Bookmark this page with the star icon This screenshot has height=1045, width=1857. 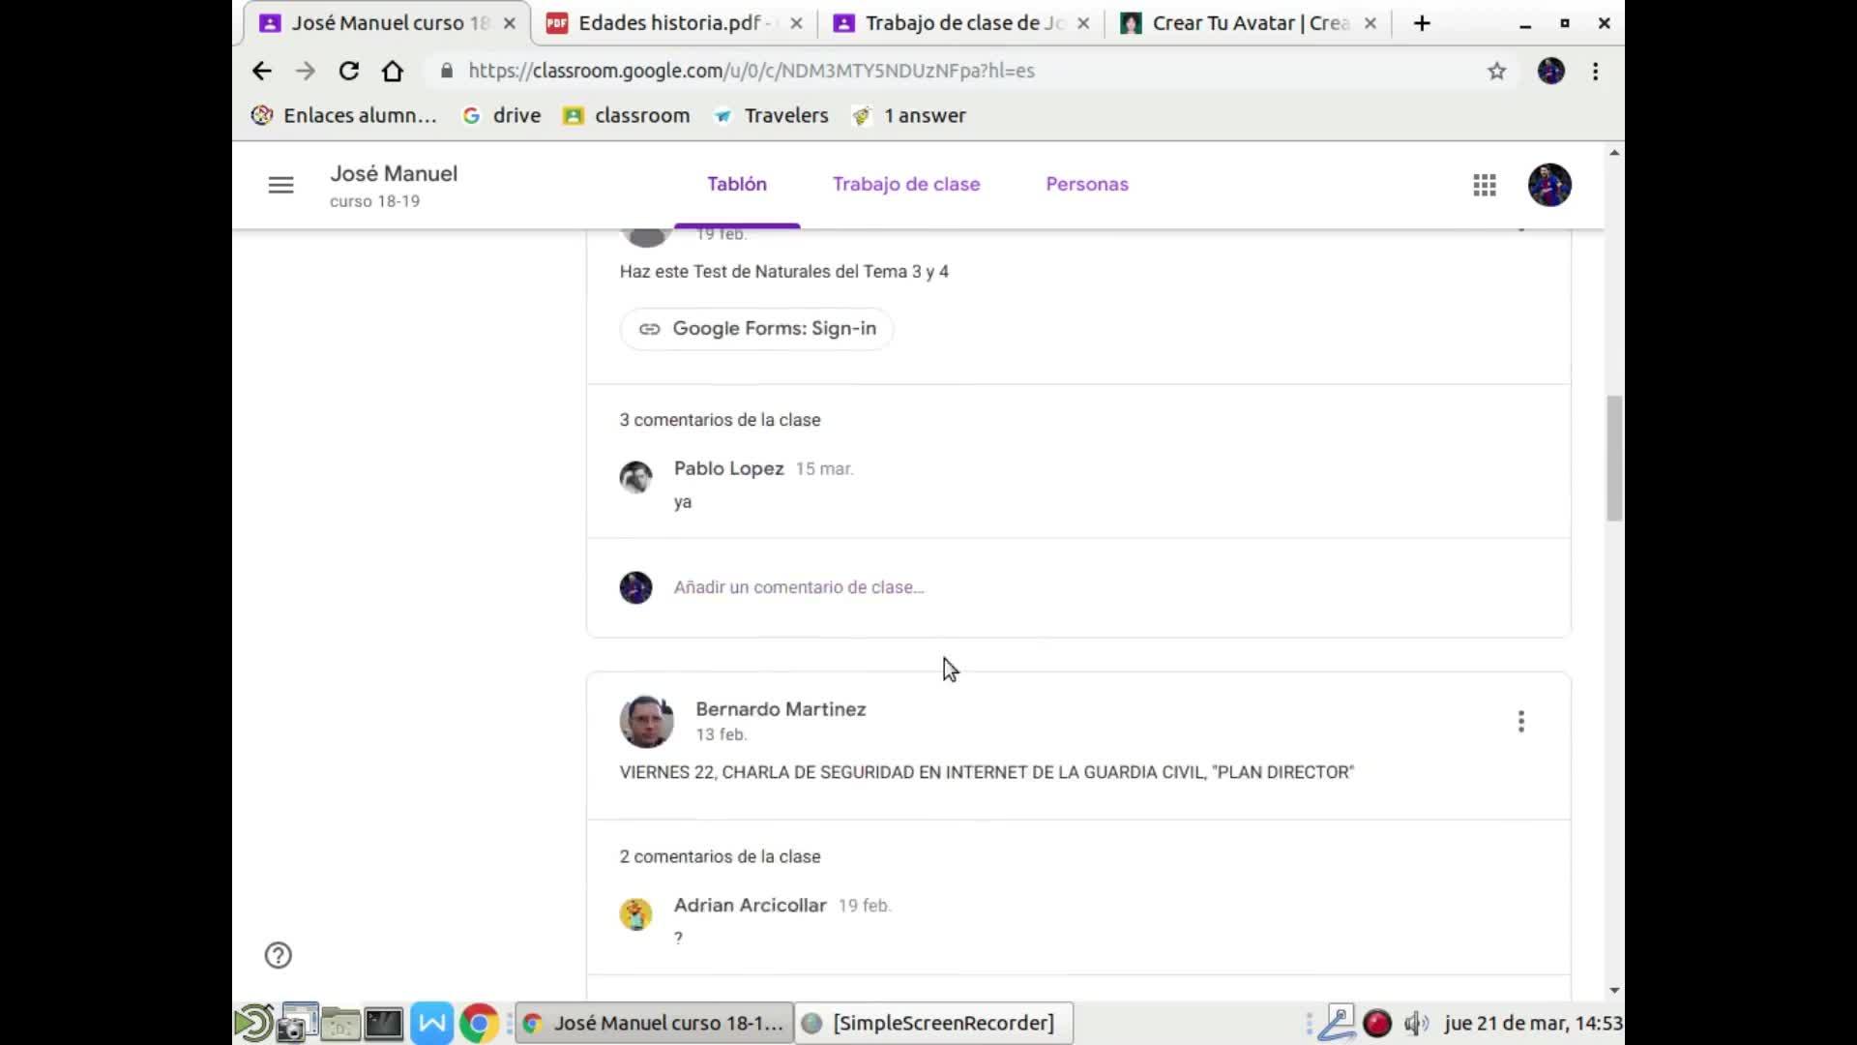click(x=1496, y=71)
